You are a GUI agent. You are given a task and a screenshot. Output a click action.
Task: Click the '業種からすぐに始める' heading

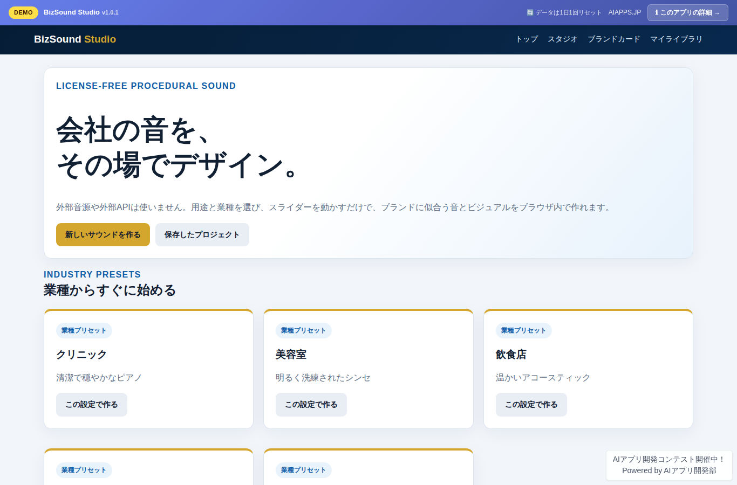[110, 290]
